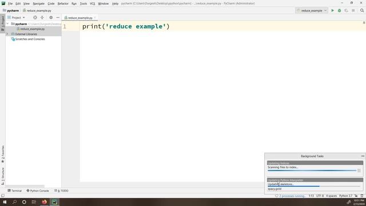Open the Windows Start menu
Image resolution: width=366 pixels, height=206 pixels.
point(5,202)
